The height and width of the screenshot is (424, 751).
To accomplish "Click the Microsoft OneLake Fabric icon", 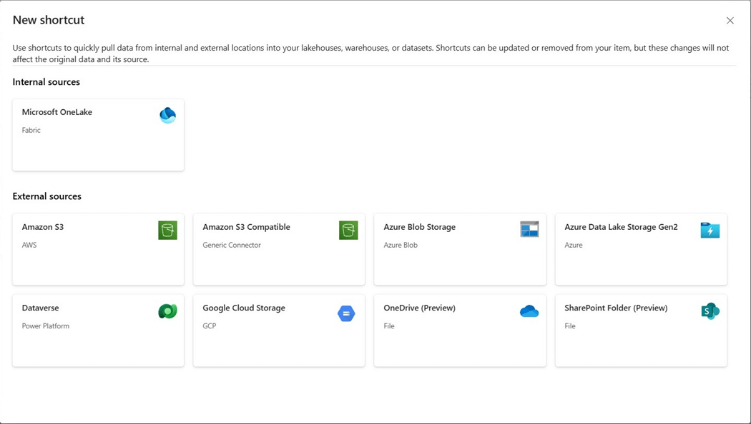I will 167,115.
